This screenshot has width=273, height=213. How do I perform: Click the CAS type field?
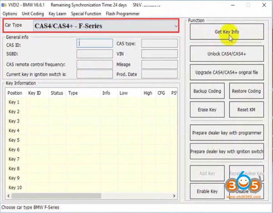click(x=160, y=43)
